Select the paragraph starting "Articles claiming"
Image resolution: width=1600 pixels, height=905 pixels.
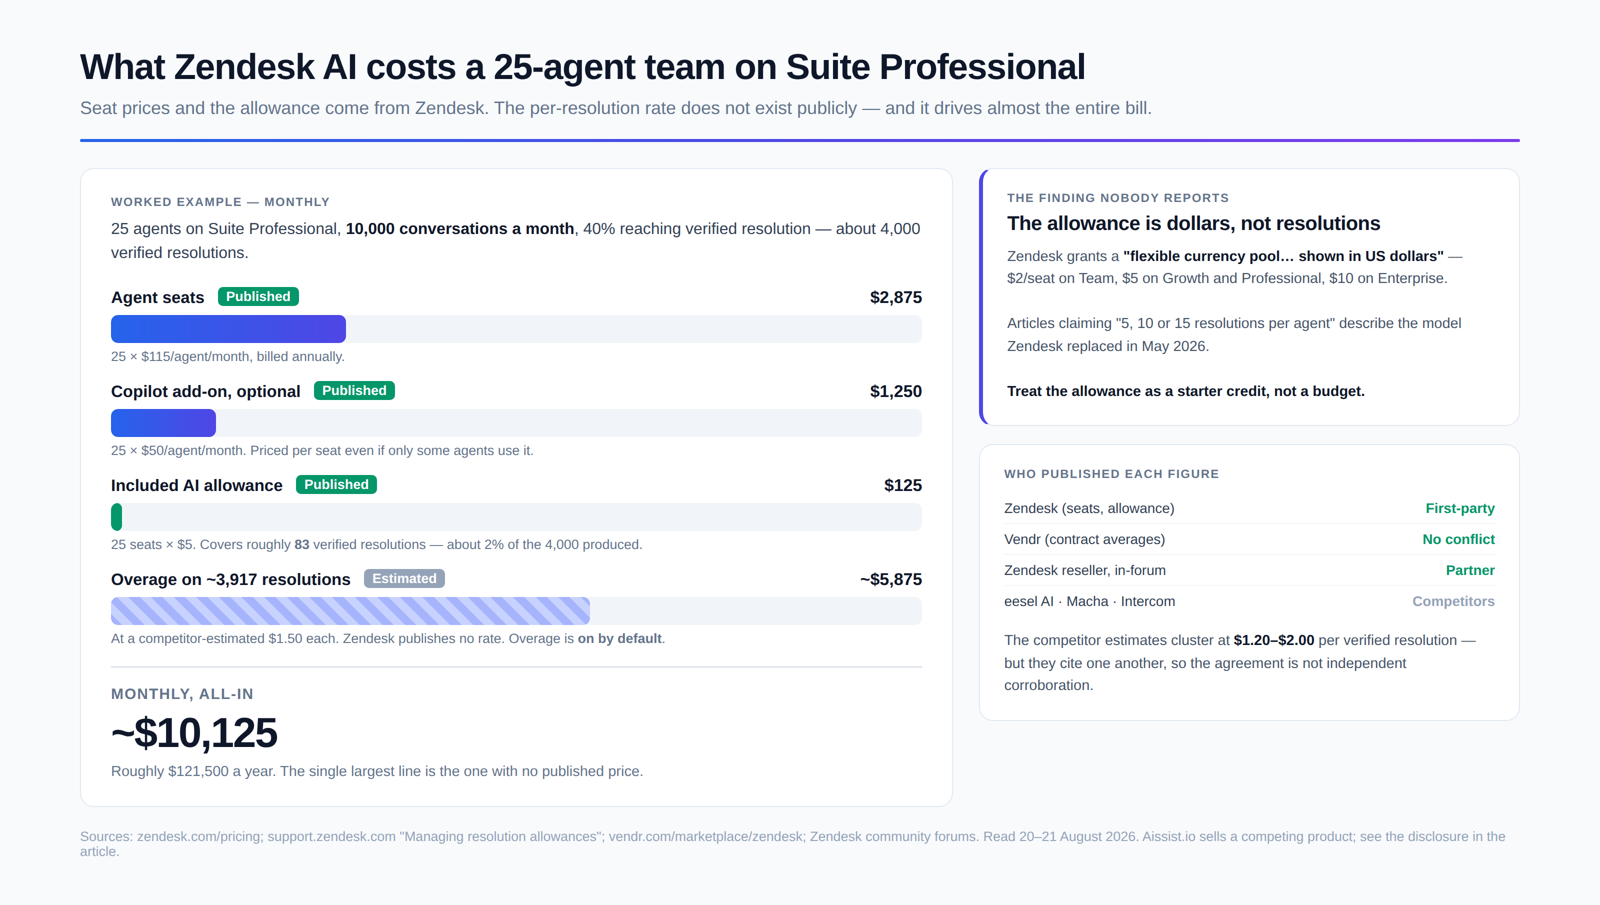tap(1234, 334)
